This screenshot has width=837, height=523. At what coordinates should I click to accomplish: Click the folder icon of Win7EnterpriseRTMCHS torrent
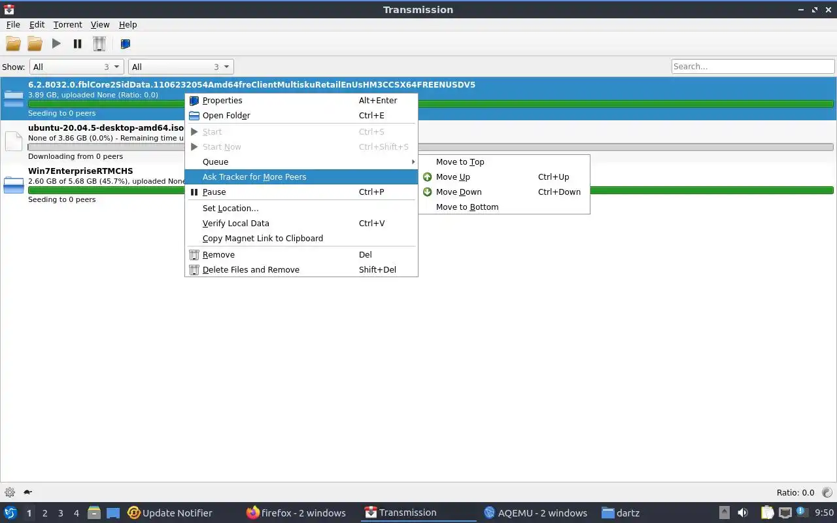click(14, 185)
